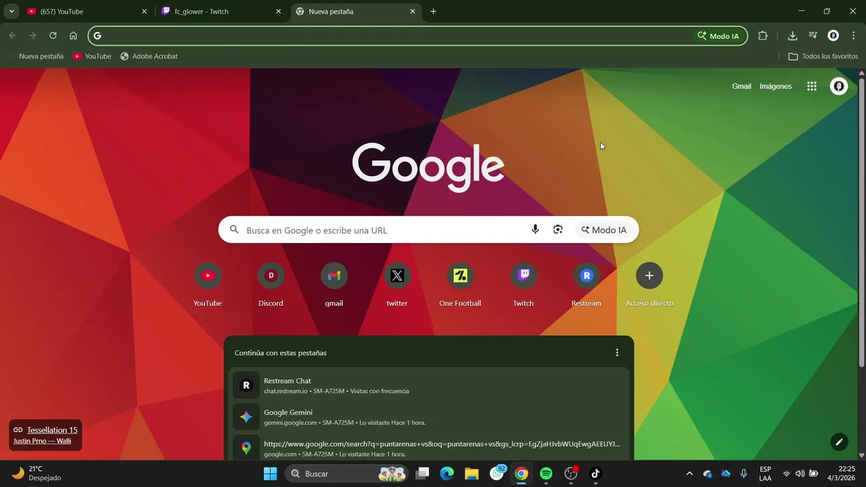Open the volume tray icon
The image size is (866, 487).
pos(800,473)
